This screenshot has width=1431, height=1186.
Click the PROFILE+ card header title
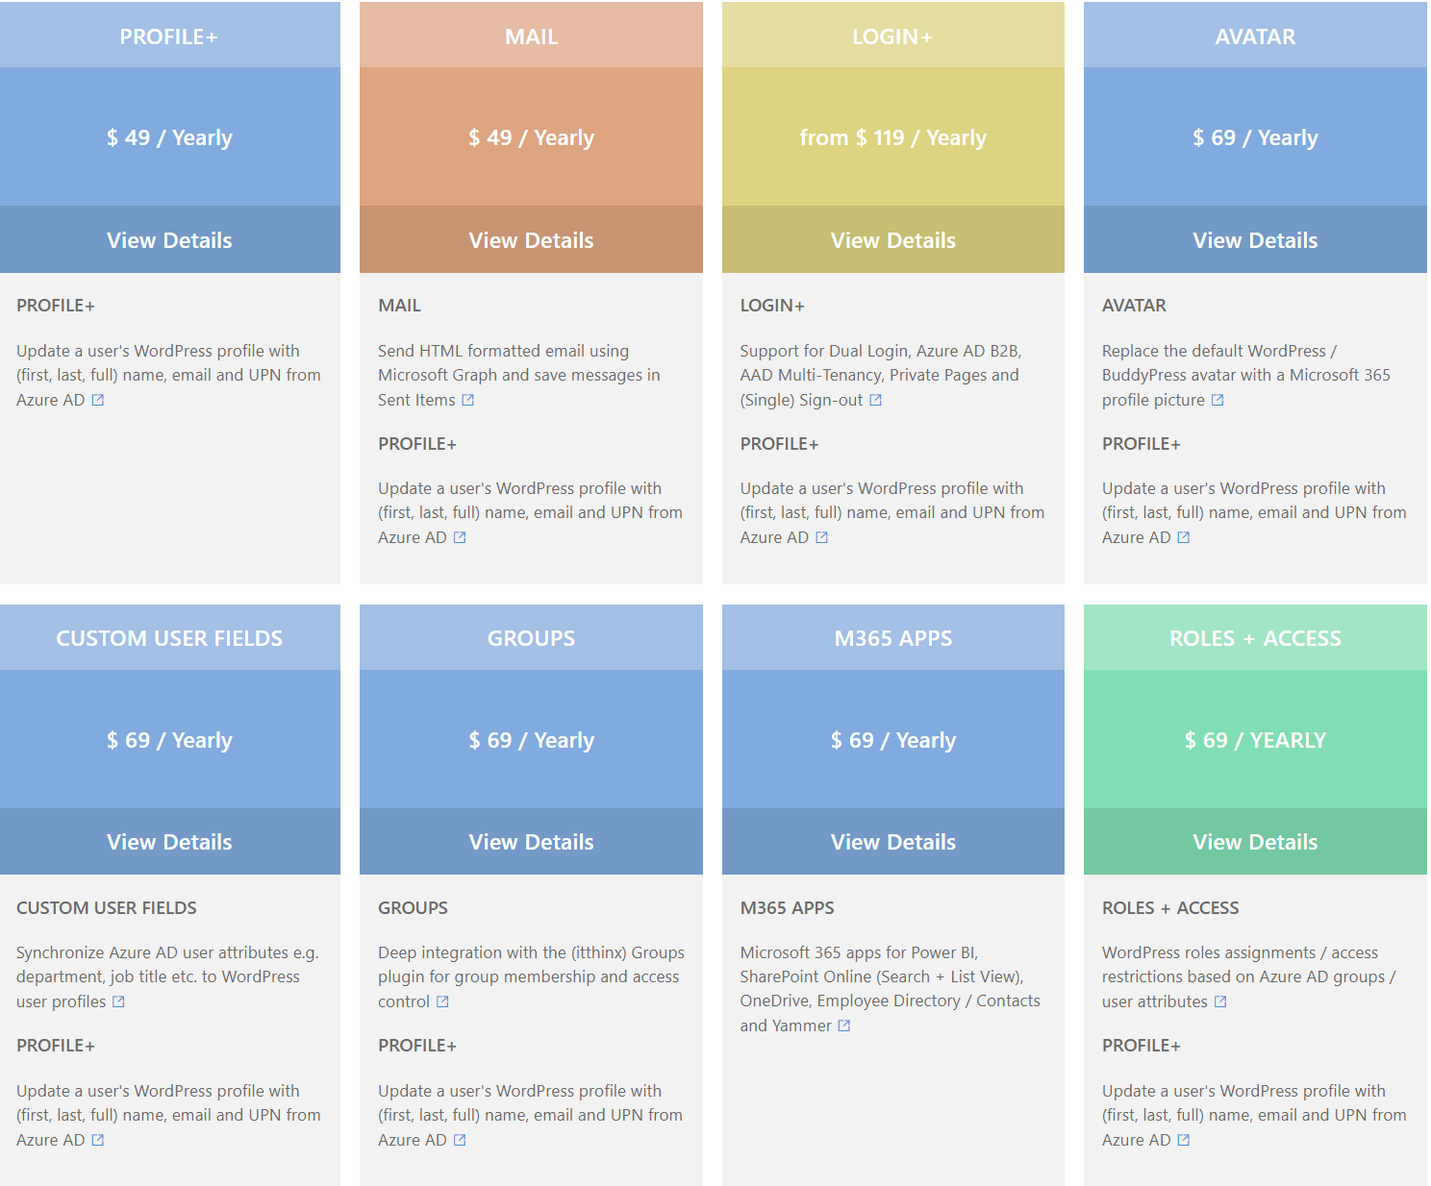169,37
